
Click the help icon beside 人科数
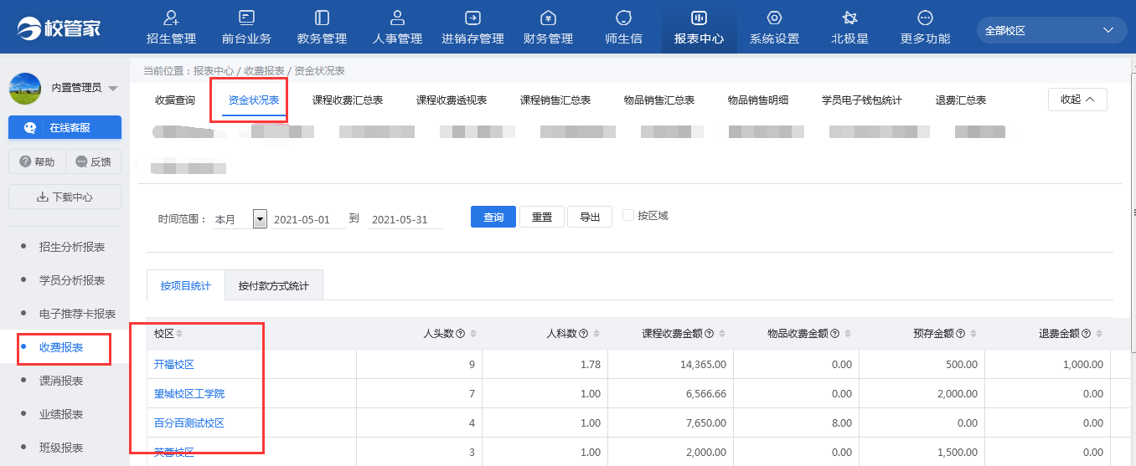pyautogui.click(x=583, y=334)
